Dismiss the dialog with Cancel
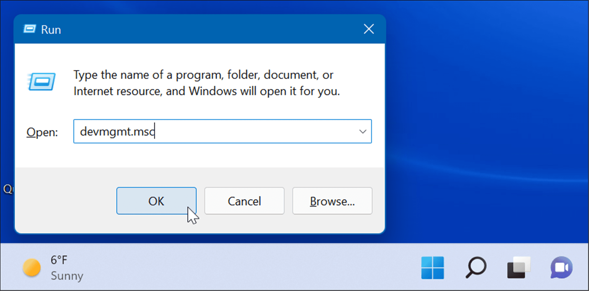The height and width of the screenshot is (291, 589). point(244,201)
